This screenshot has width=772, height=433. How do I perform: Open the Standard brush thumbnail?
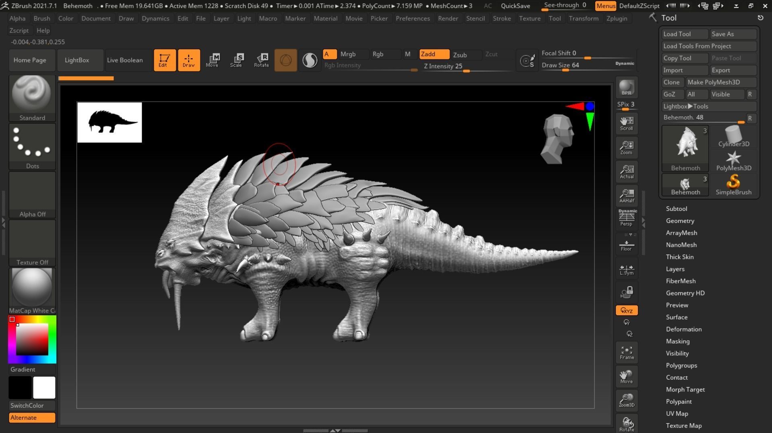click(x=32, y=98)
